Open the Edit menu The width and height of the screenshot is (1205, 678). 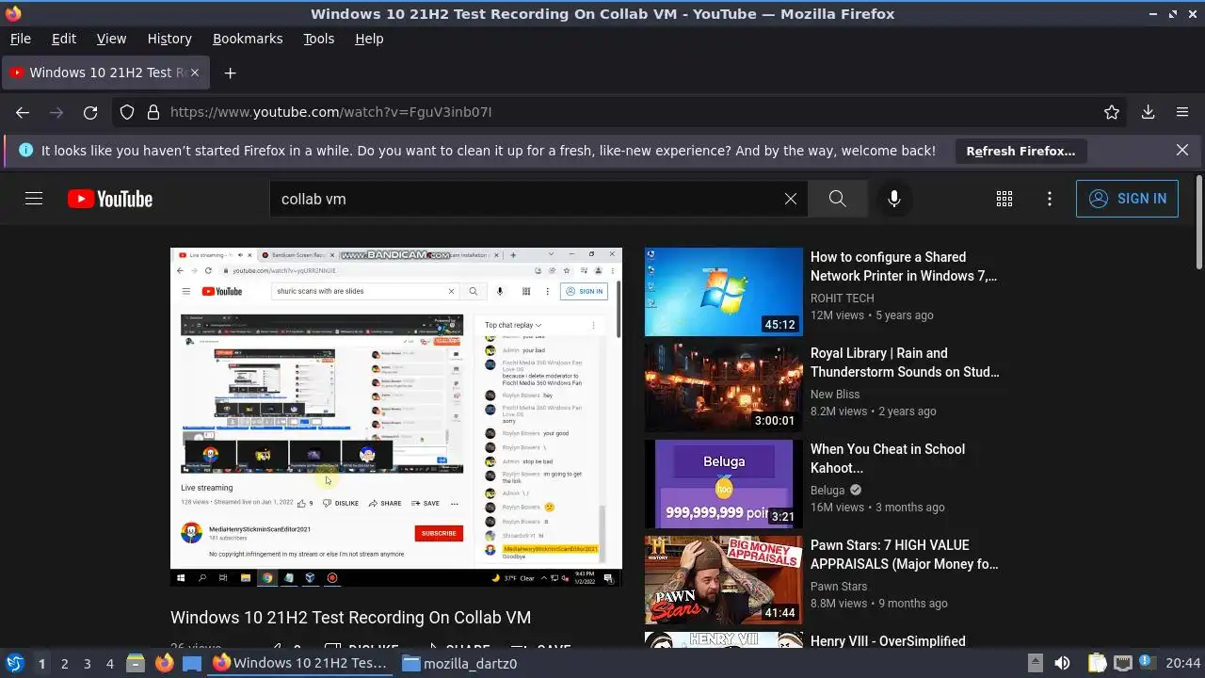pos(64,39)
